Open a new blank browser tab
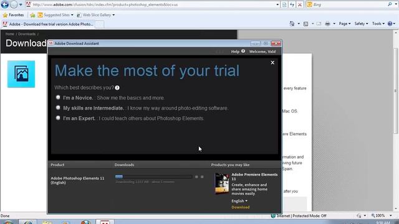This screenshot has height=224, width=399. point(100,24)
